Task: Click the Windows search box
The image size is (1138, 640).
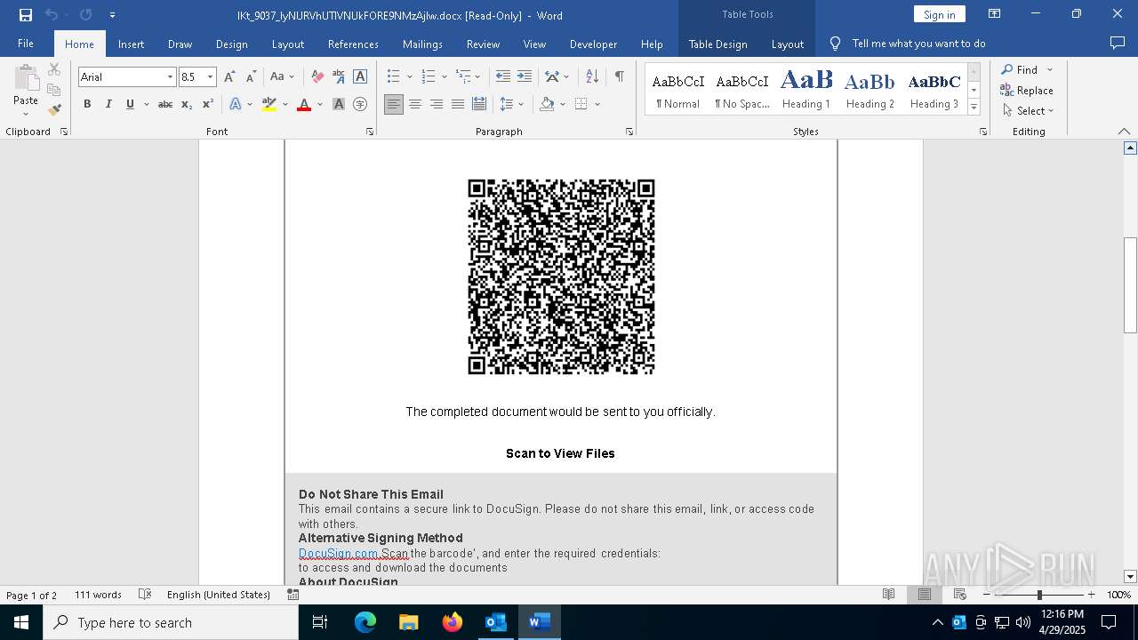Action: click(171, 622)
